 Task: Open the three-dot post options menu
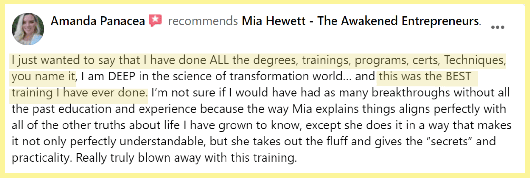pyautogui.click(x=497, y=27)
